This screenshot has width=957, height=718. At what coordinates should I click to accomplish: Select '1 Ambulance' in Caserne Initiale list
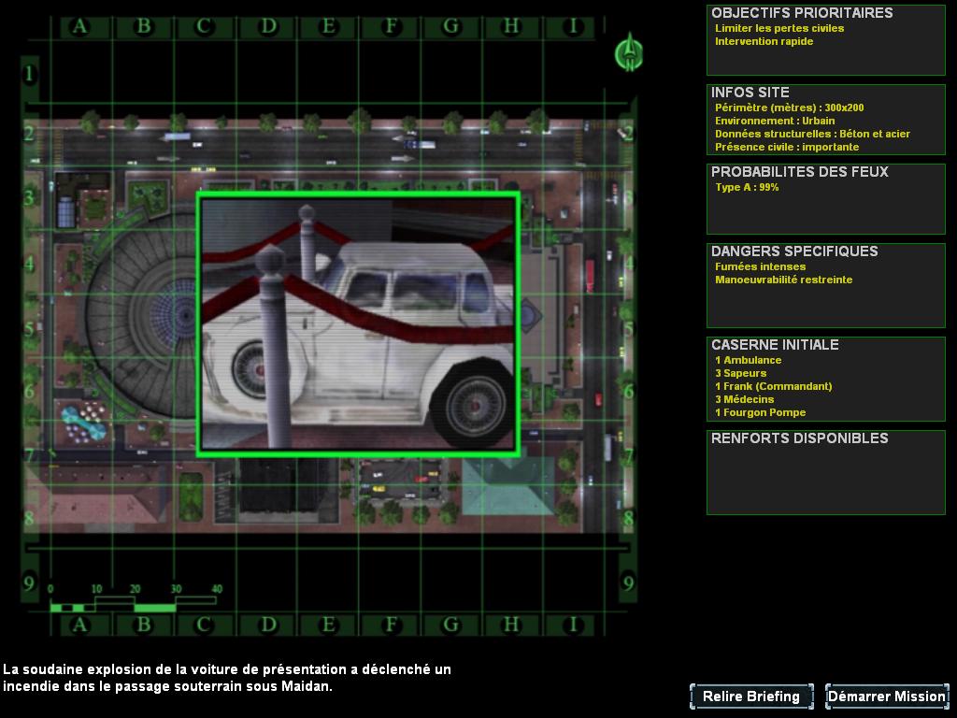pyautogui.click(x=748, y=360)
